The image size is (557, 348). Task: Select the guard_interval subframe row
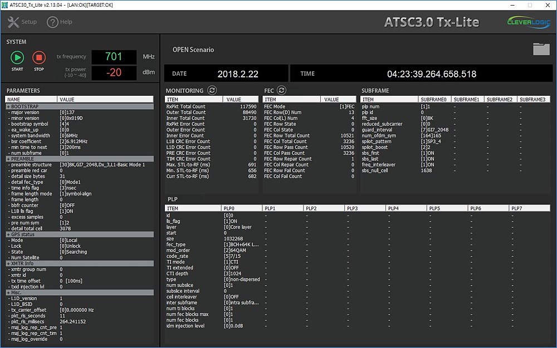pos(455,130)
